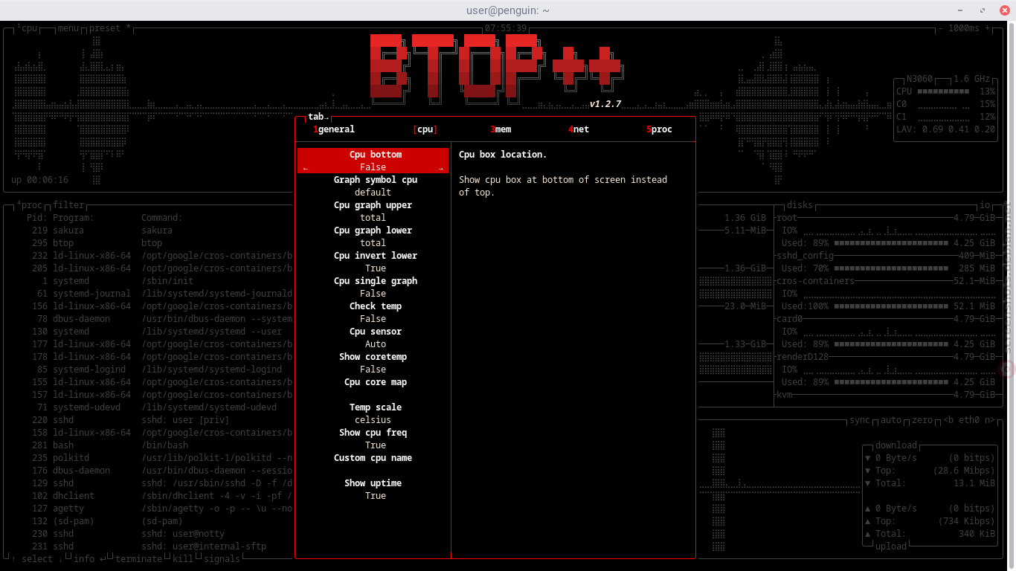Maximize the terminal window
Image resolution: width=1016 pixels, height=571 pixels.
[984, 10]
